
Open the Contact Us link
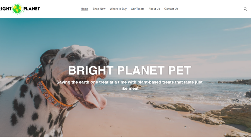coord(171,9)
